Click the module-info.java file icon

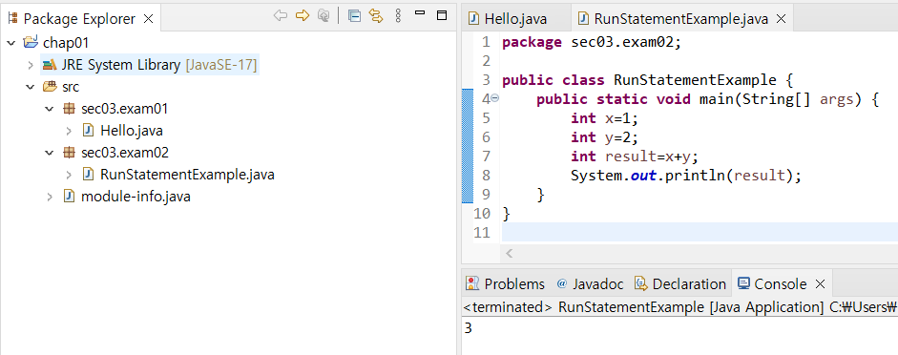coord(69,197)
